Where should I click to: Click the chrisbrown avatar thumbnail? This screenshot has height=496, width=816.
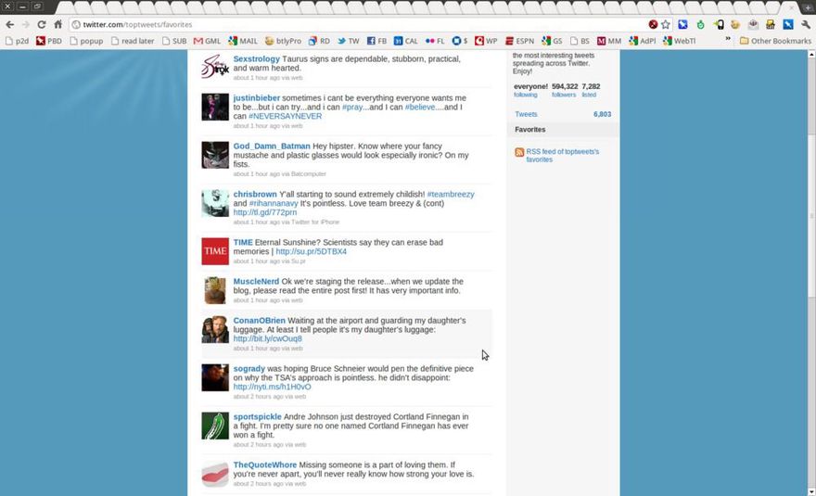pos(215,204)
